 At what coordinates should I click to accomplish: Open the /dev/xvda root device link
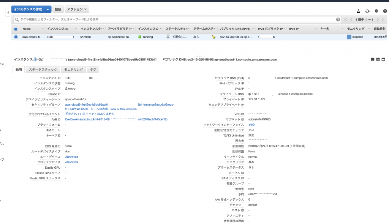click(x=72, y=157)
